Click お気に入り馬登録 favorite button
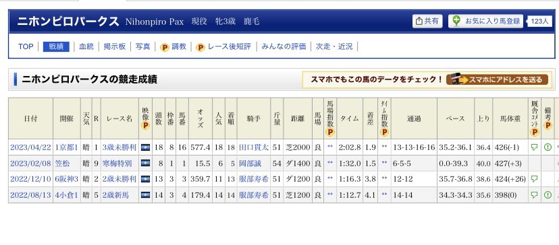Image resolution: width=559 pixels, height=245 pixels. tap(485, 21)
